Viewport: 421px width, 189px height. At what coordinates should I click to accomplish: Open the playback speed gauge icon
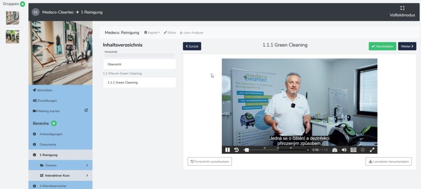coord(335,150)
